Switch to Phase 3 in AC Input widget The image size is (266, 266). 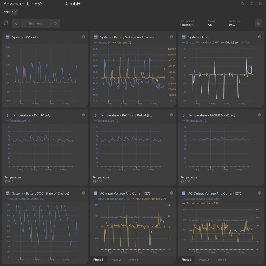[133, 260]
